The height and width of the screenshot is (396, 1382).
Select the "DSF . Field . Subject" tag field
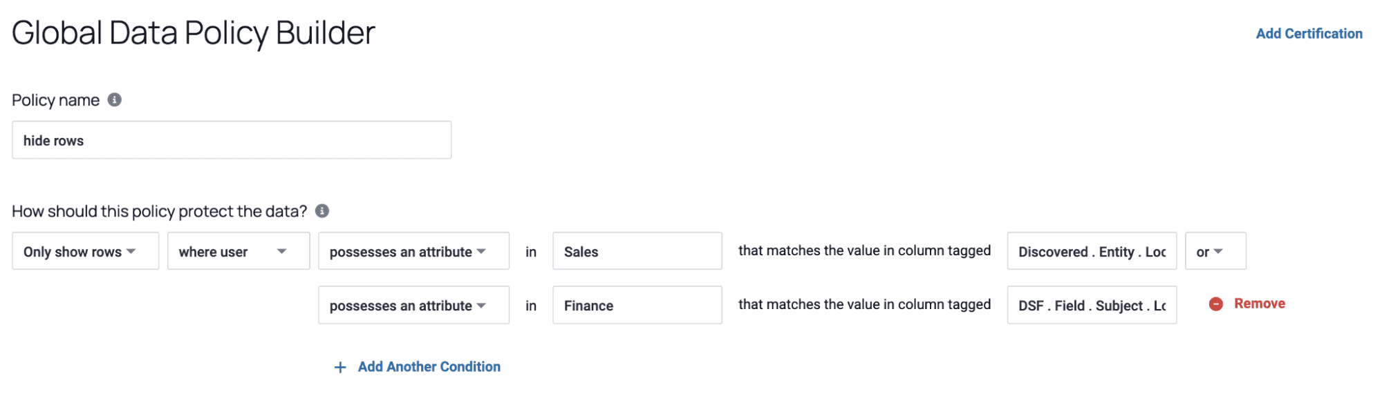(x=1091, y=305)
